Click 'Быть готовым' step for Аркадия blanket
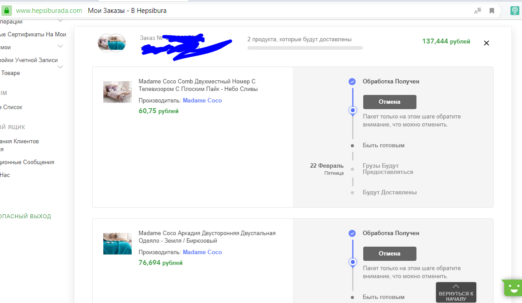522x303 pixels. coord(384,297)
